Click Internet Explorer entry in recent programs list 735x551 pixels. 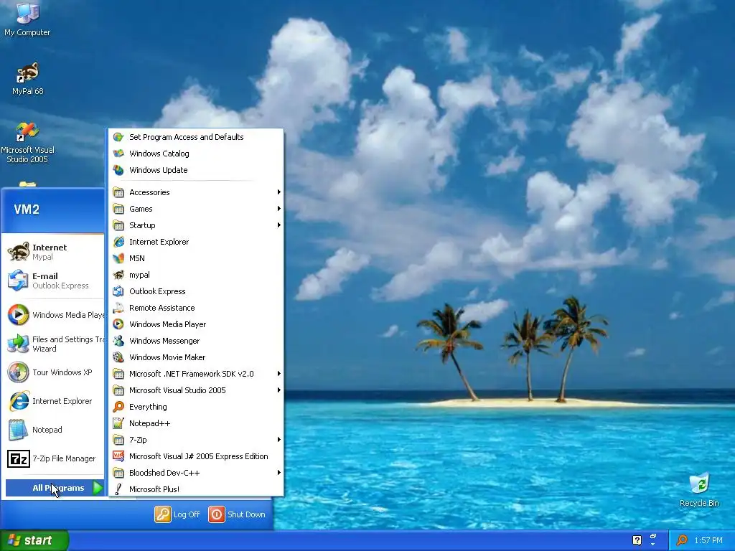tap(53, 401)
